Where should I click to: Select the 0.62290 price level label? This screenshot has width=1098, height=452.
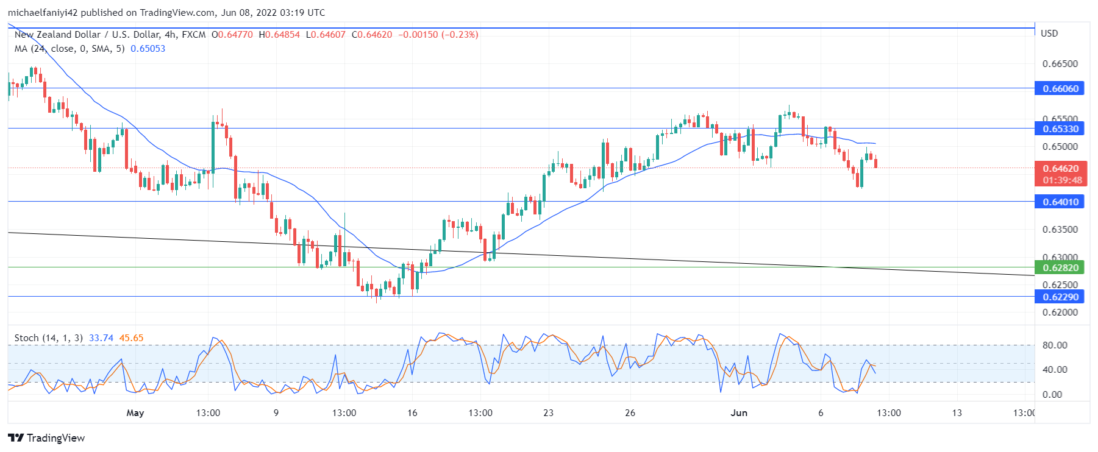coord(1060,297)
